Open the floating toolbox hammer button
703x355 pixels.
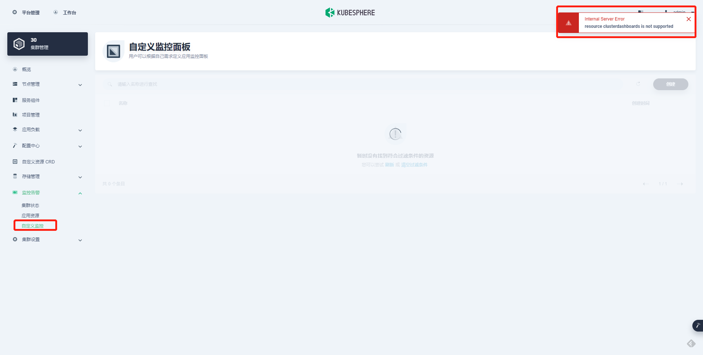point(698,326)
